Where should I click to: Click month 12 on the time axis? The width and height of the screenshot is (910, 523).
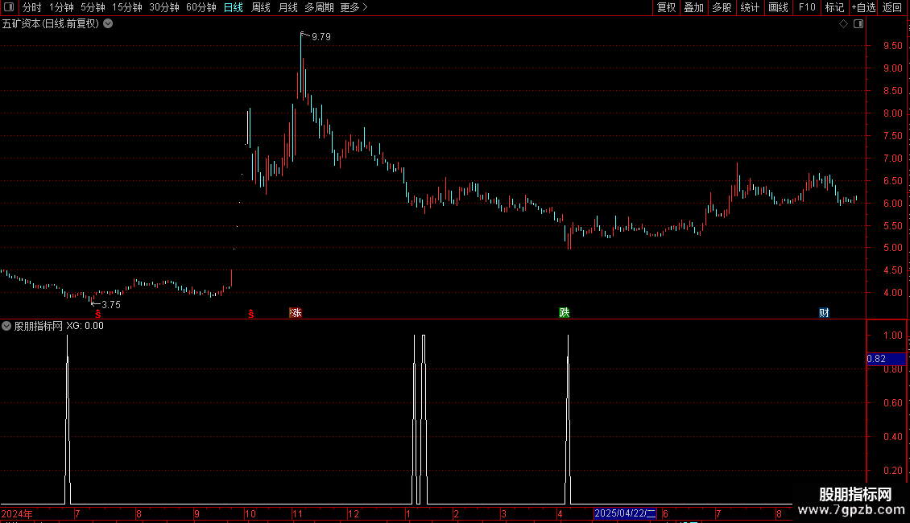[x=354, y=513]
